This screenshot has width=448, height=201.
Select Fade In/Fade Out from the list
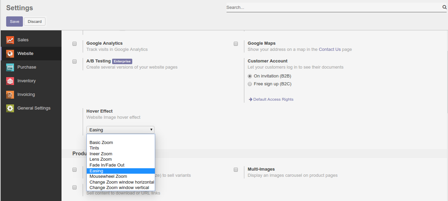tap(107, 165)
